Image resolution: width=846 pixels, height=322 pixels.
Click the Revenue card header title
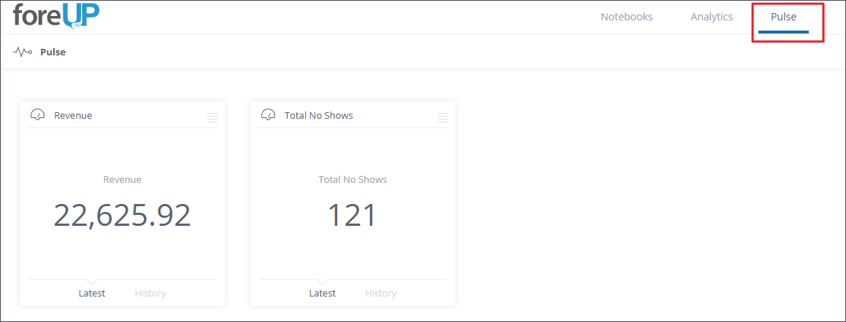73,116
